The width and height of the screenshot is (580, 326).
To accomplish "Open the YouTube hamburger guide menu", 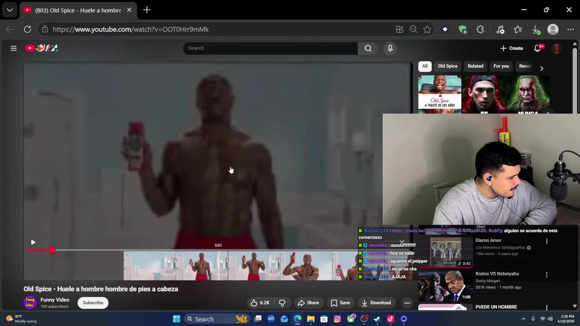I will pos(14,48).
